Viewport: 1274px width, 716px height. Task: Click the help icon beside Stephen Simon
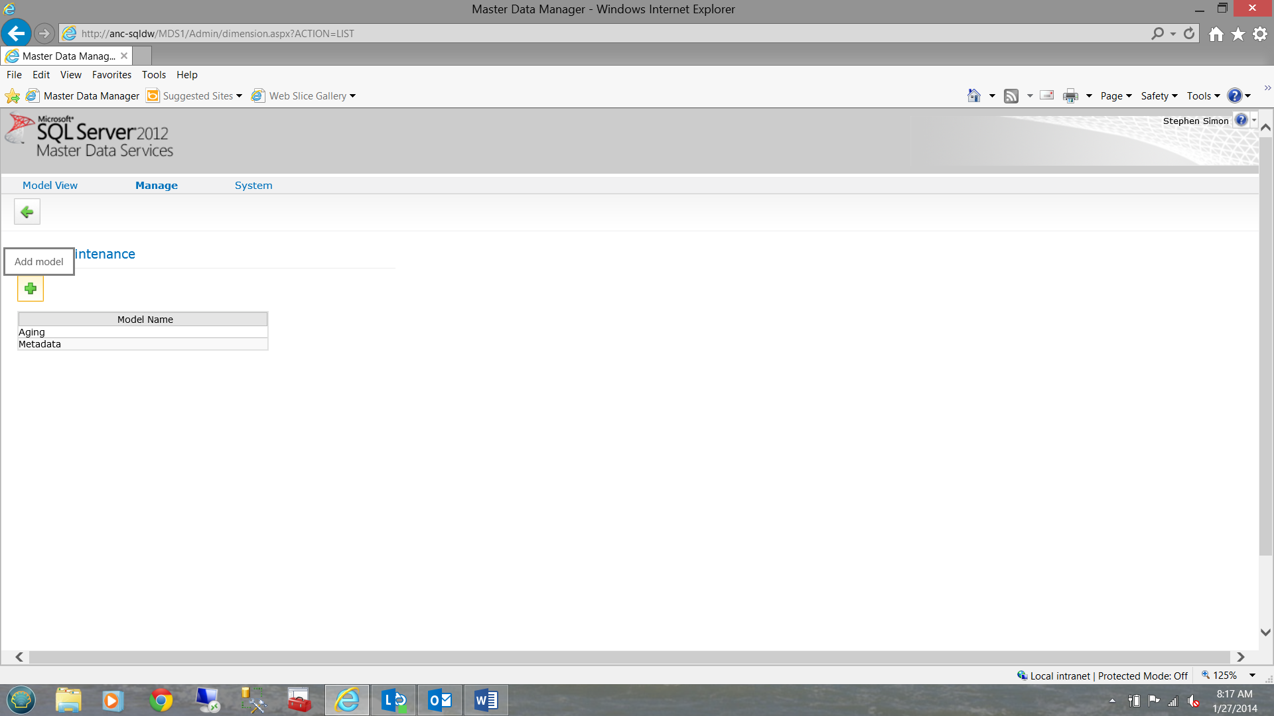1241,120
